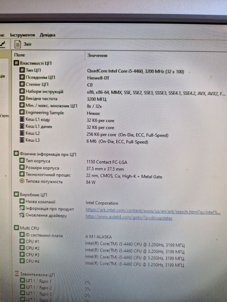Image resolution: width=227 pixels, height=302 pixels.
Task: Click the Поле column header
Action: click(x=19, y=55)
